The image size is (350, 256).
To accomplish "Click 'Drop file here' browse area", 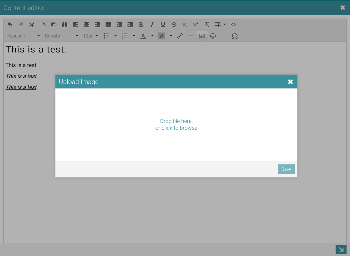I will click(176, 125).
